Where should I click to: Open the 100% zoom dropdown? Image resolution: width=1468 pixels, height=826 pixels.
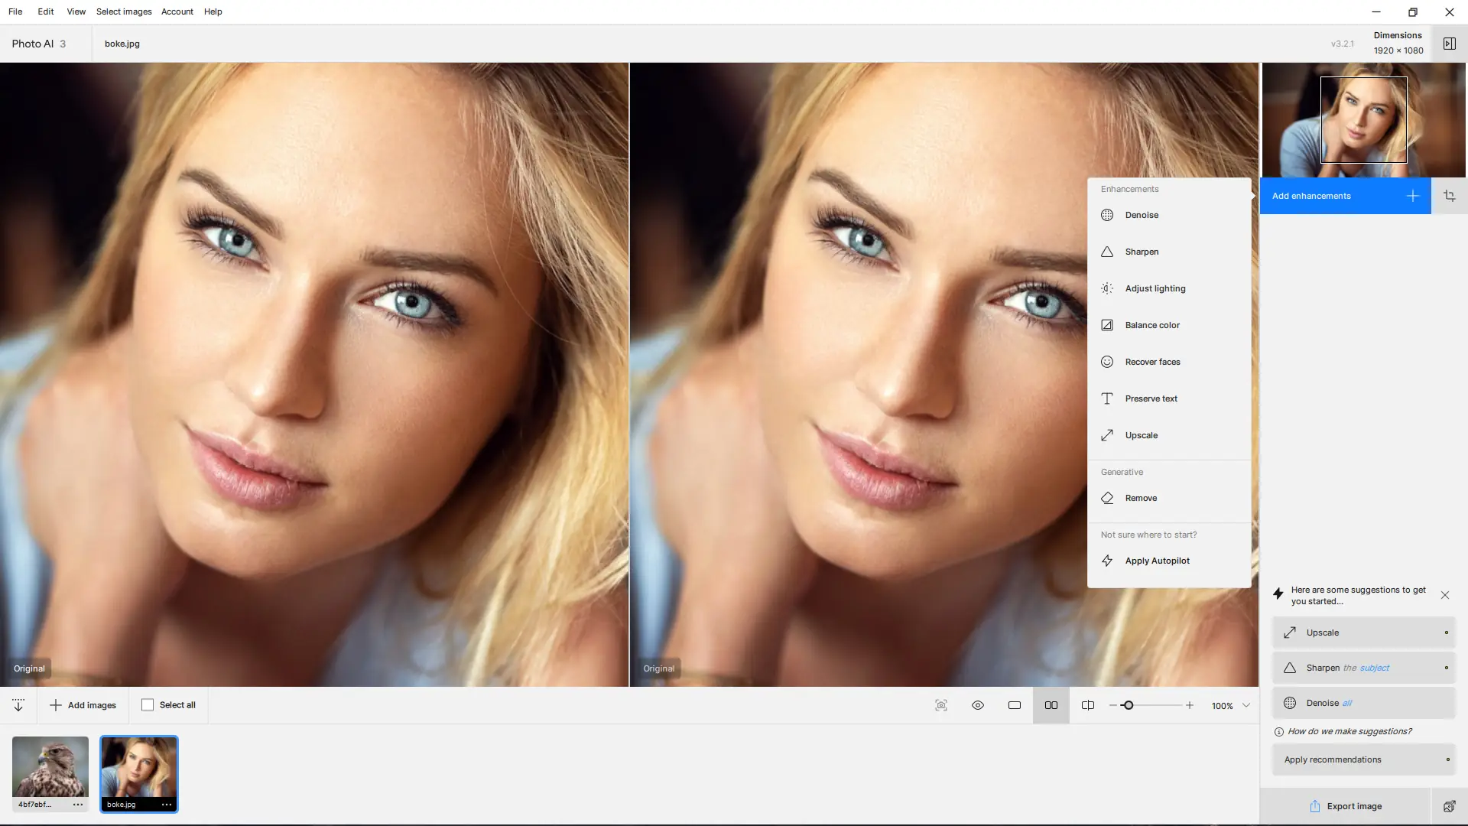pos(1246,705)
